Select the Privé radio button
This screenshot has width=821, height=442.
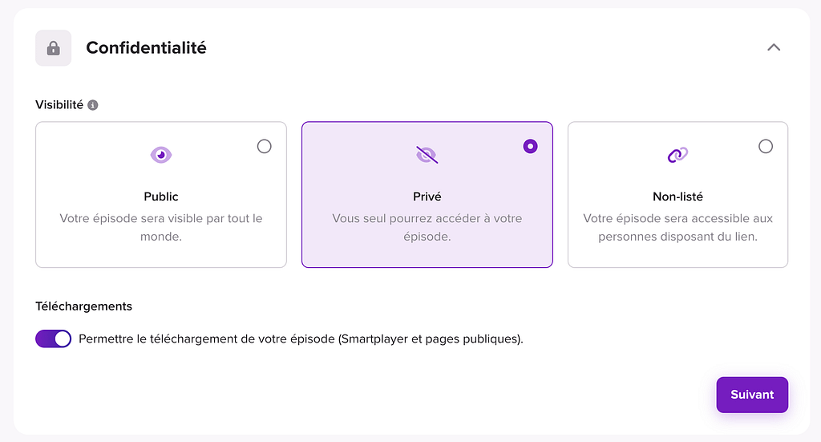click(x=531, y=146)
